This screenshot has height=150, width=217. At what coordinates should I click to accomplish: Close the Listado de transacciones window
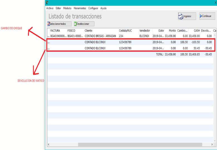[216, 3]
